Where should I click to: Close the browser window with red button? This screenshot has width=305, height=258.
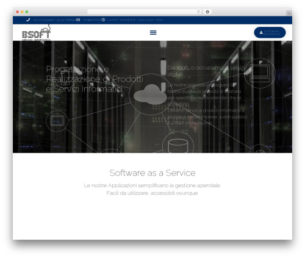(x=18, y=12)
